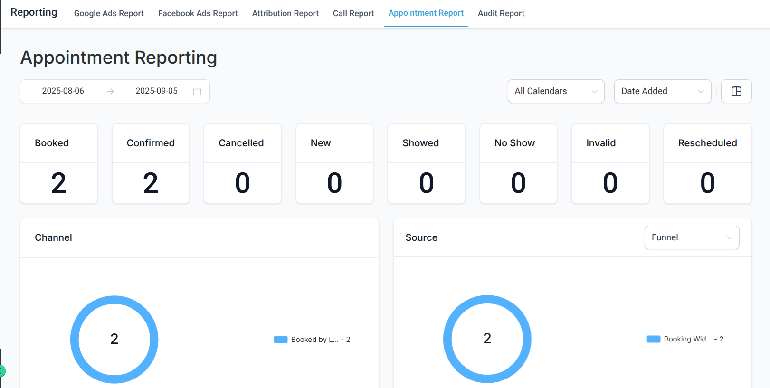Click the Cancelled stat card
Screen dimensions: 770x388
[x=243, y=164]
